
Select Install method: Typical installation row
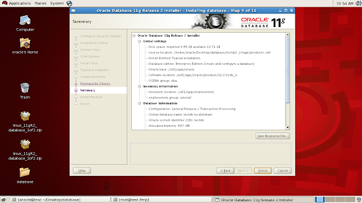point(174,58)
